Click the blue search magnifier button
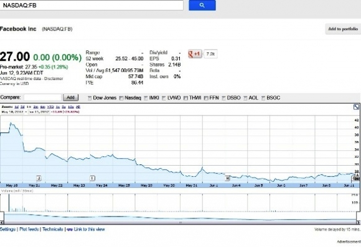The height and width of the screenshot is (247, 361). coord(202,5)
